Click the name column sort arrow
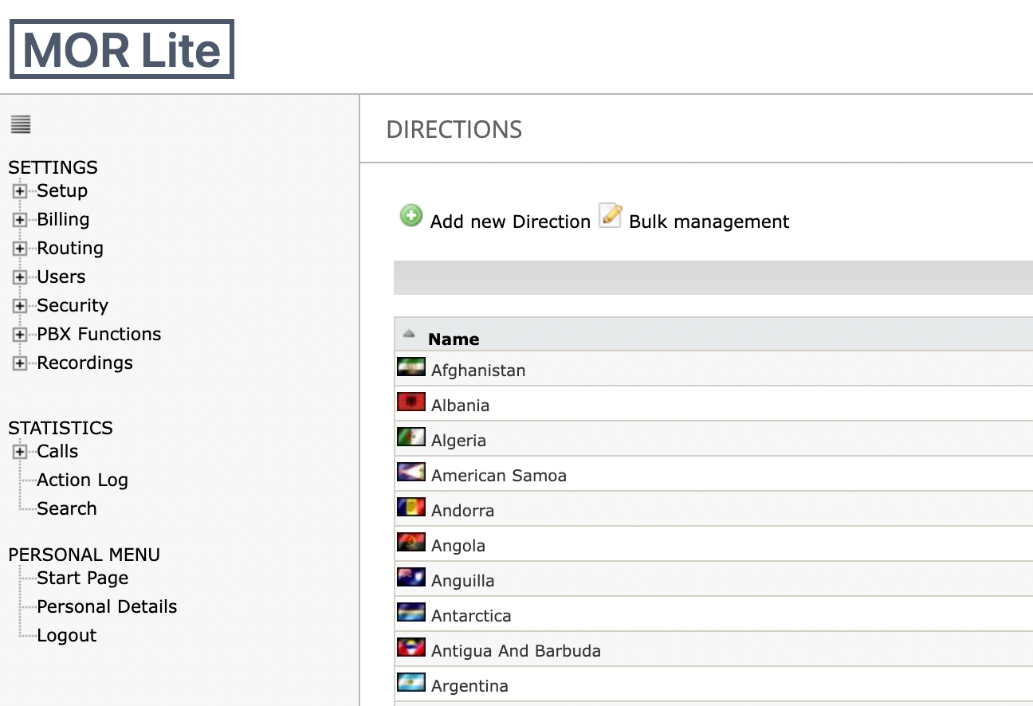The image size is (1033, 706). [409, 334]
